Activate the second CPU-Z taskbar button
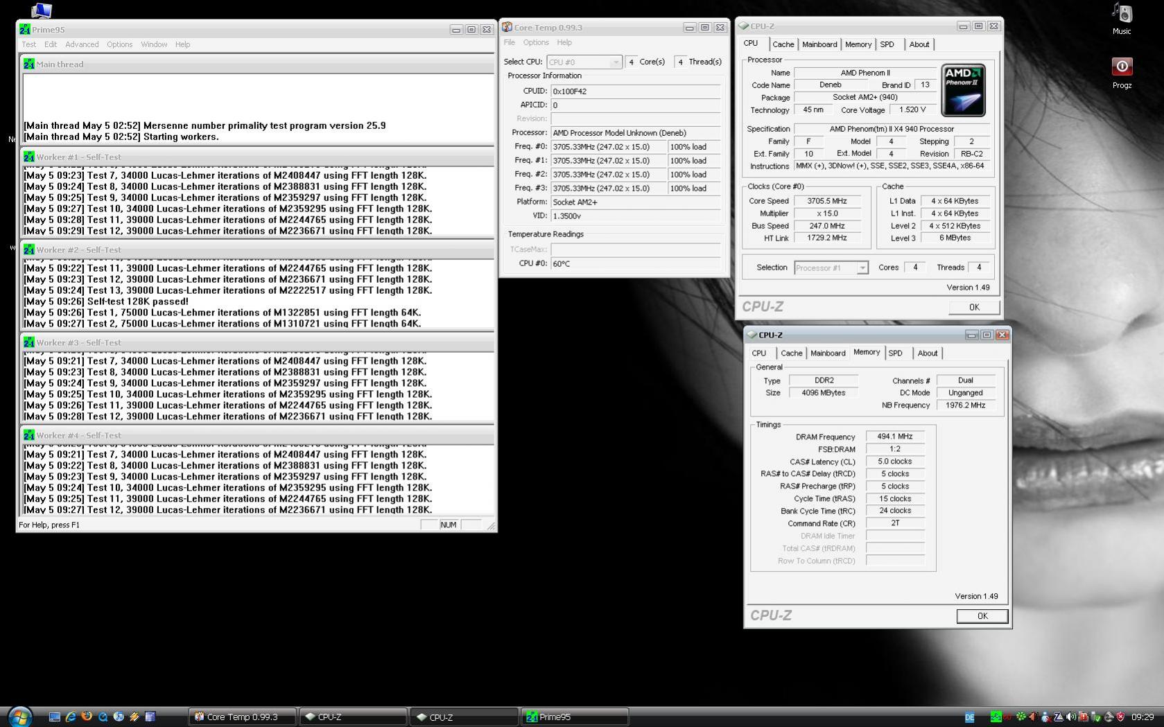 point(464,717)
